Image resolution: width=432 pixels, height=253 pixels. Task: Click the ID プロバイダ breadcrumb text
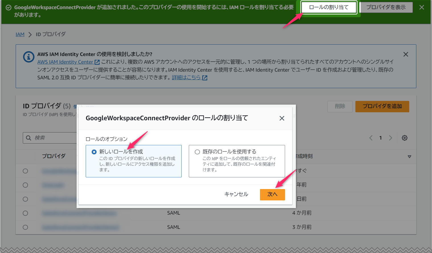(x=51, y=34)
